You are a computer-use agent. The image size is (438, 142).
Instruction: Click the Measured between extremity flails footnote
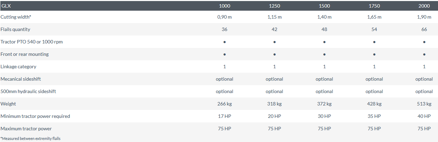coord(30,139)
